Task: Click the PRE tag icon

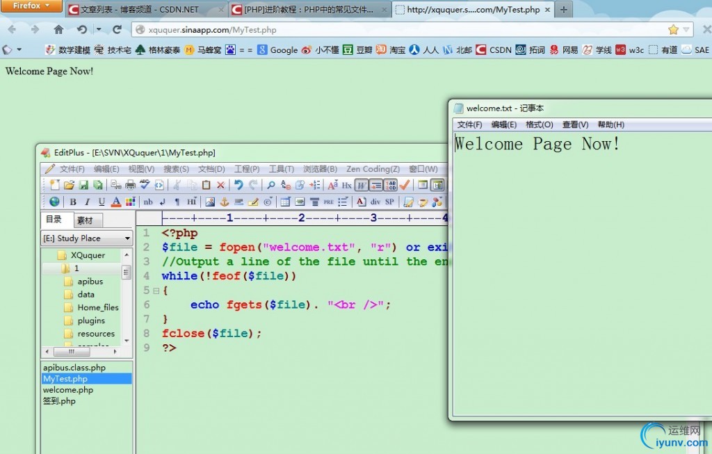Action: pyautogui.click(x=329, y=202)
